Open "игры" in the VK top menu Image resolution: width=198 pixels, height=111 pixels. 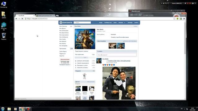(115, 23)
